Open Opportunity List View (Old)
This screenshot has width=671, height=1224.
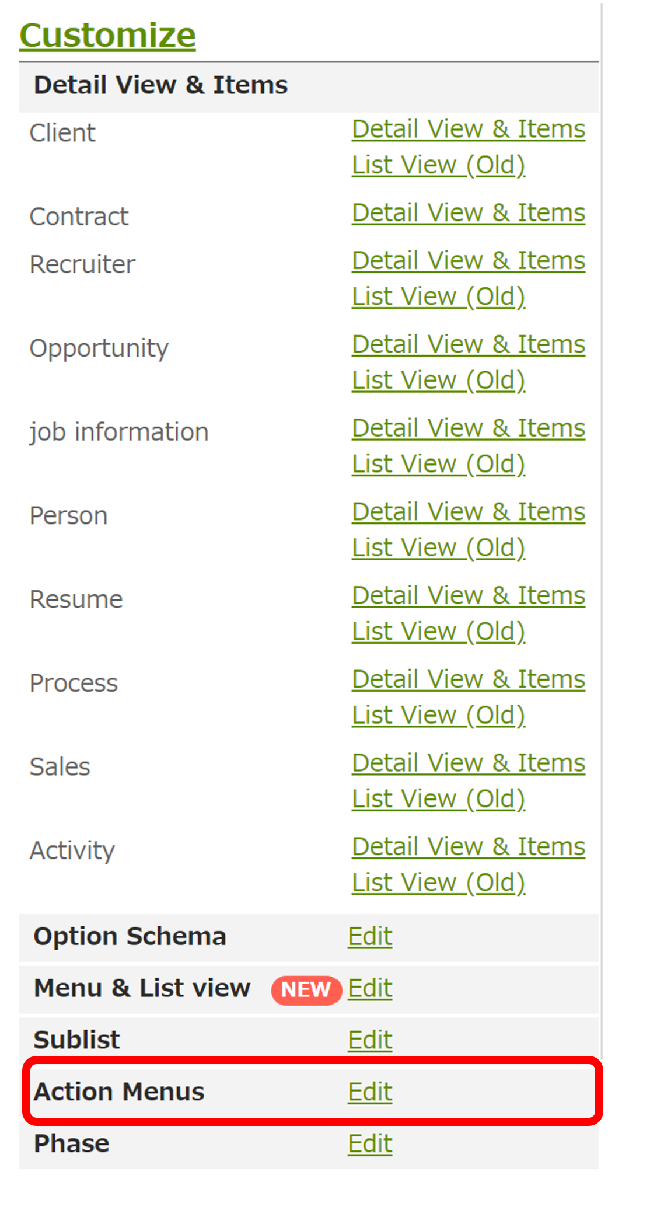(438, 381)
